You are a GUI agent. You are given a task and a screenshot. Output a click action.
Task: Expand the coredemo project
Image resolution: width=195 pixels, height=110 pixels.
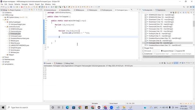tap(1, 13)
